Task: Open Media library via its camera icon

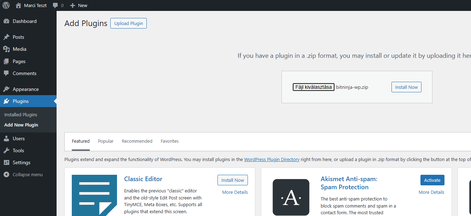Action: coord(7,49)
